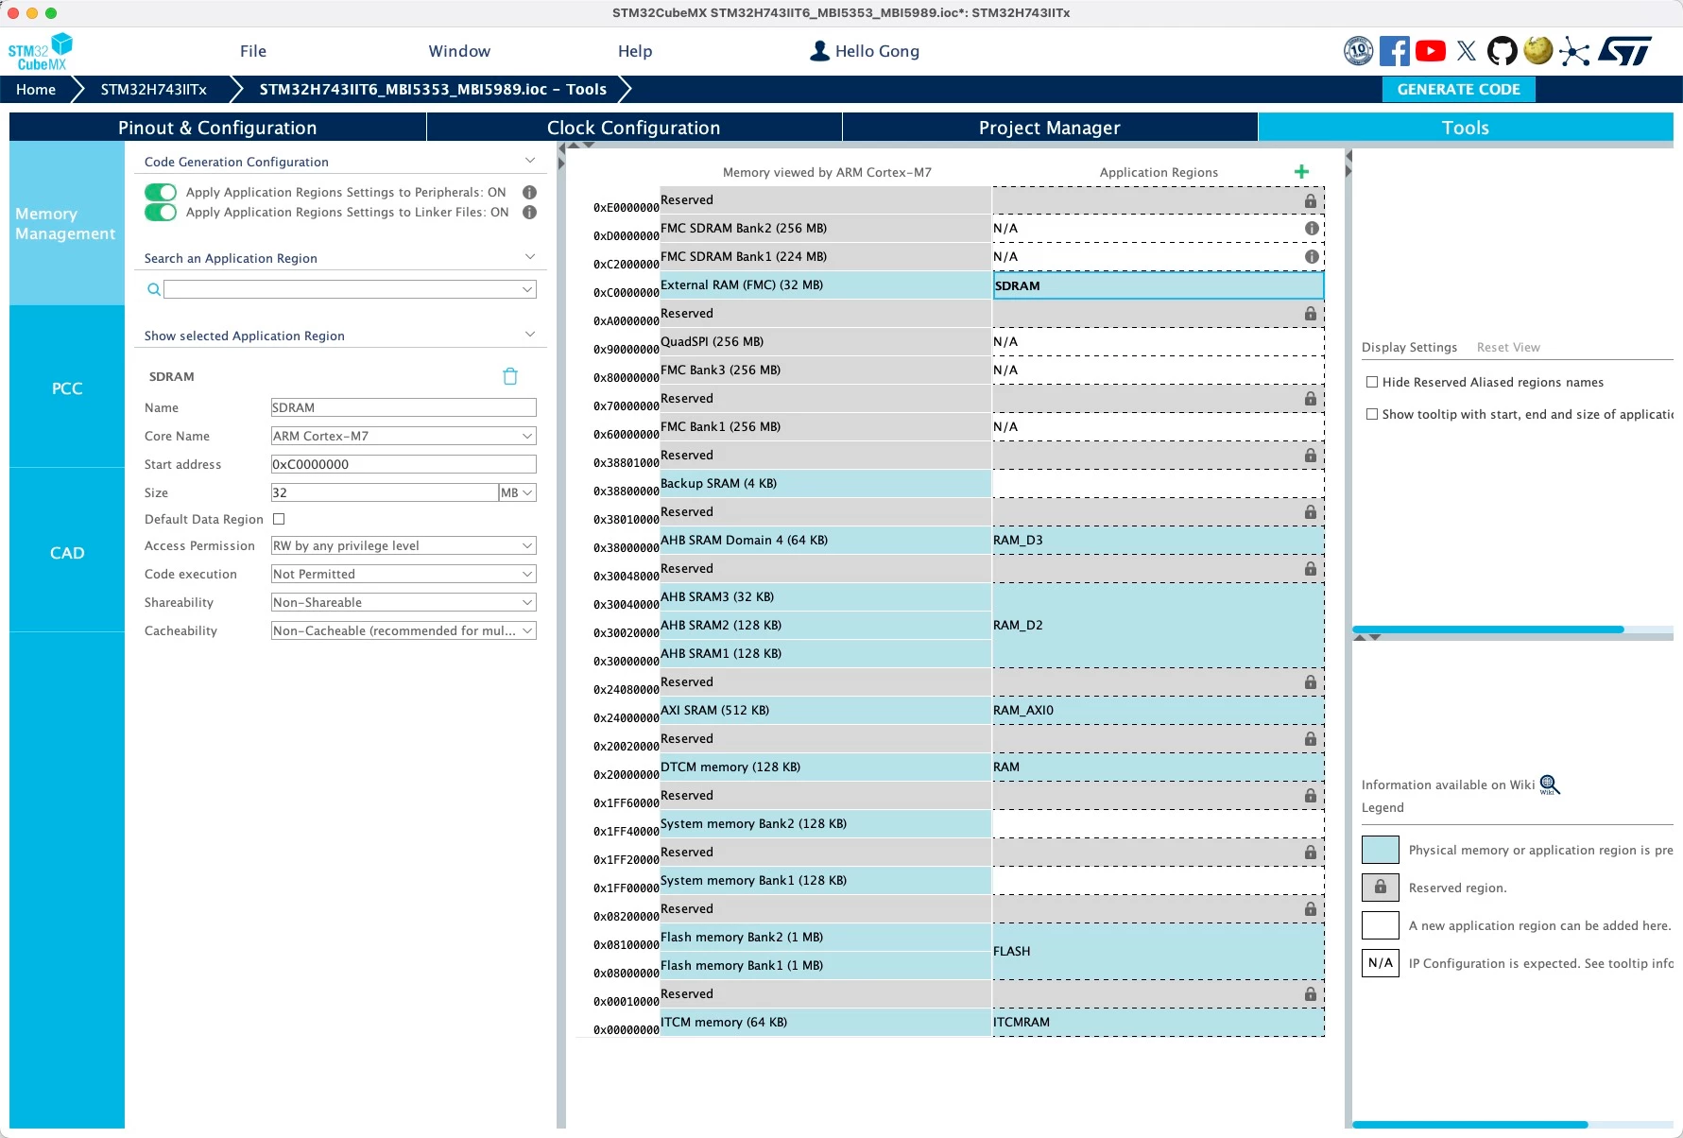Enable Hide Reserved Aliased regions names

[x=1372, y=382]
